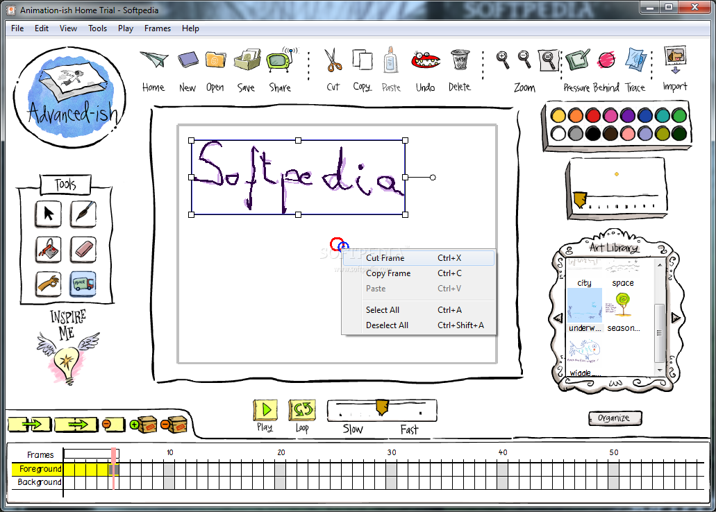Select the grabbing hand tool
This screenshot has width=716, height=512.
(x=48, y=284)
